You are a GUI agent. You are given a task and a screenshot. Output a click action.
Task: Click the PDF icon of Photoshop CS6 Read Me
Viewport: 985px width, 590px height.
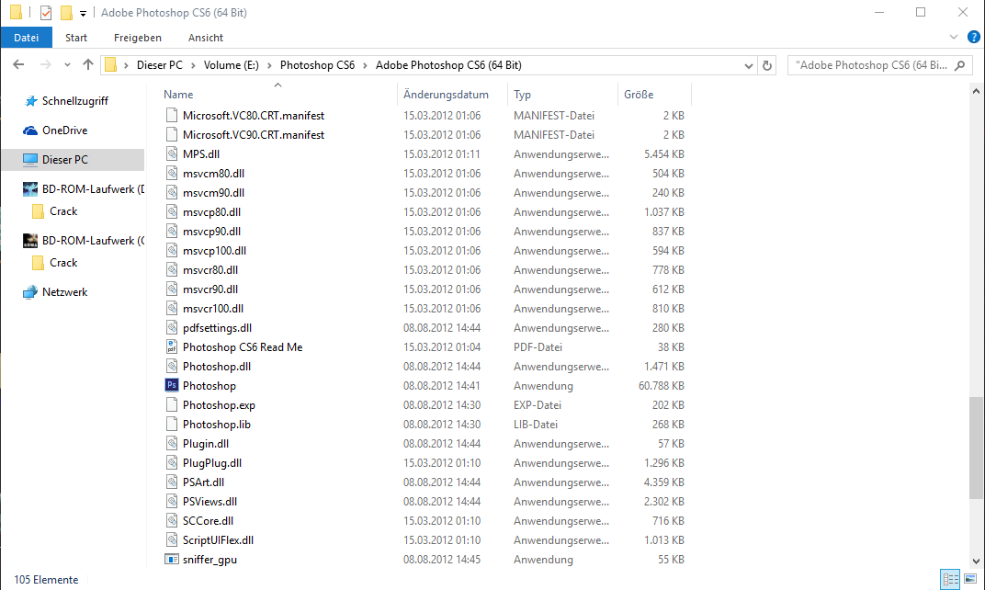pos(172,346)
